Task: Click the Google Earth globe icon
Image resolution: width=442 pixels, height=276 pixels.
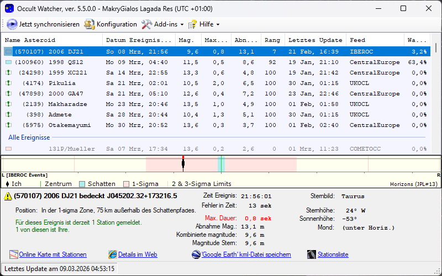Action: (196, 254)
